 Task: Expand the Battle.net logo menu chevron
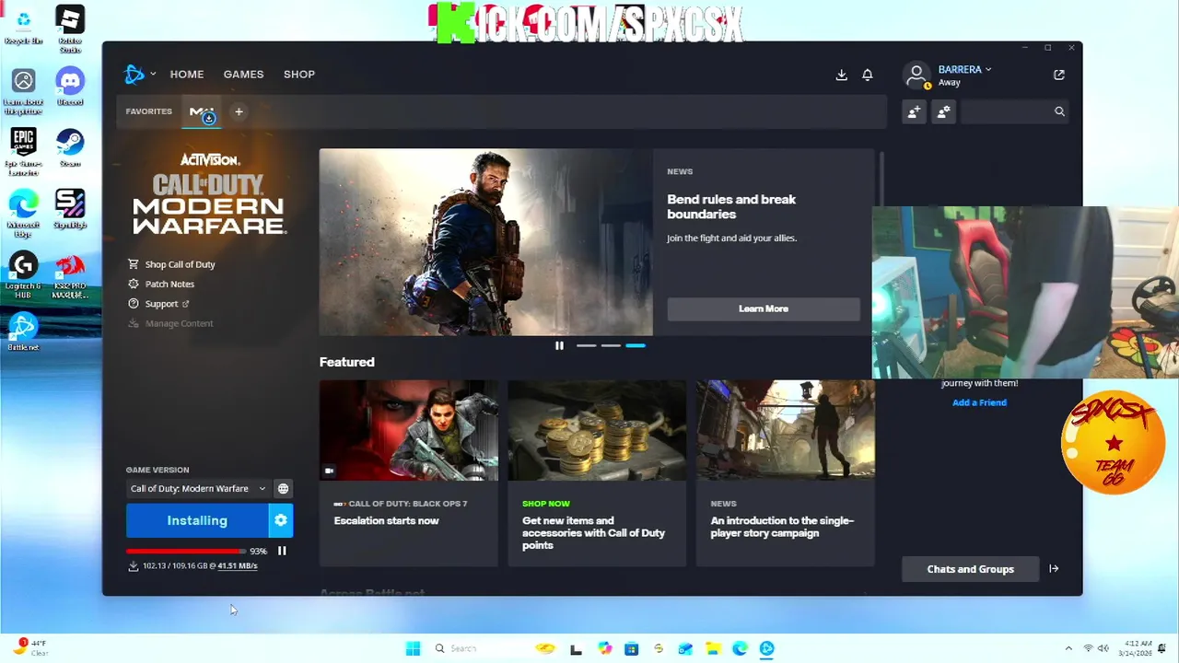click(x=153, y=75)
